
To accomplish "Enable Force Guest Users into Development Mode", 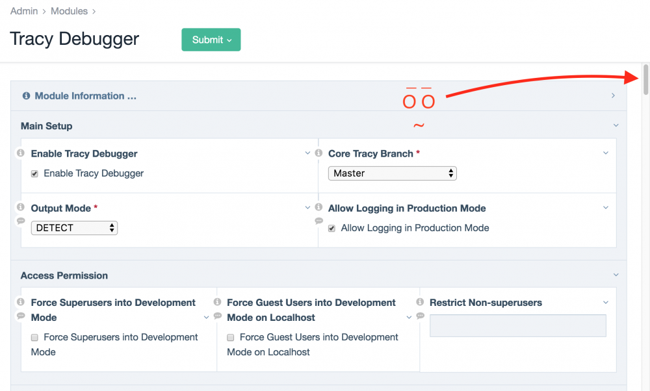I will (x=231, y=338).
